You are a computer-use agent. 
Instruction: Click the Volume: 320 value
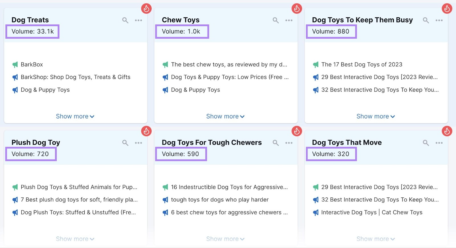pyautogui.click(x=331, y=154)
